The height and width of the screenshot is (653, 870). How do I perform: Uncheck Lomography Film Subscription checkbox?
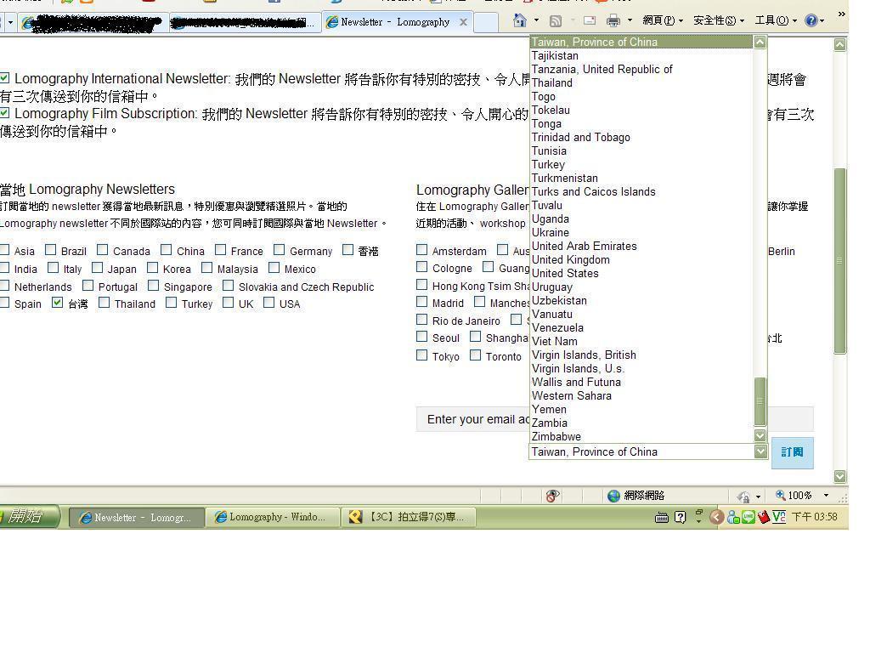pos(4,113)
